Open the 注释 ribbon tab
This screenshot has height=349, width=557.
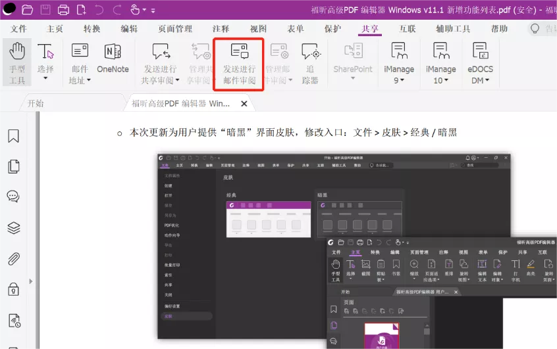pos(221,29)
